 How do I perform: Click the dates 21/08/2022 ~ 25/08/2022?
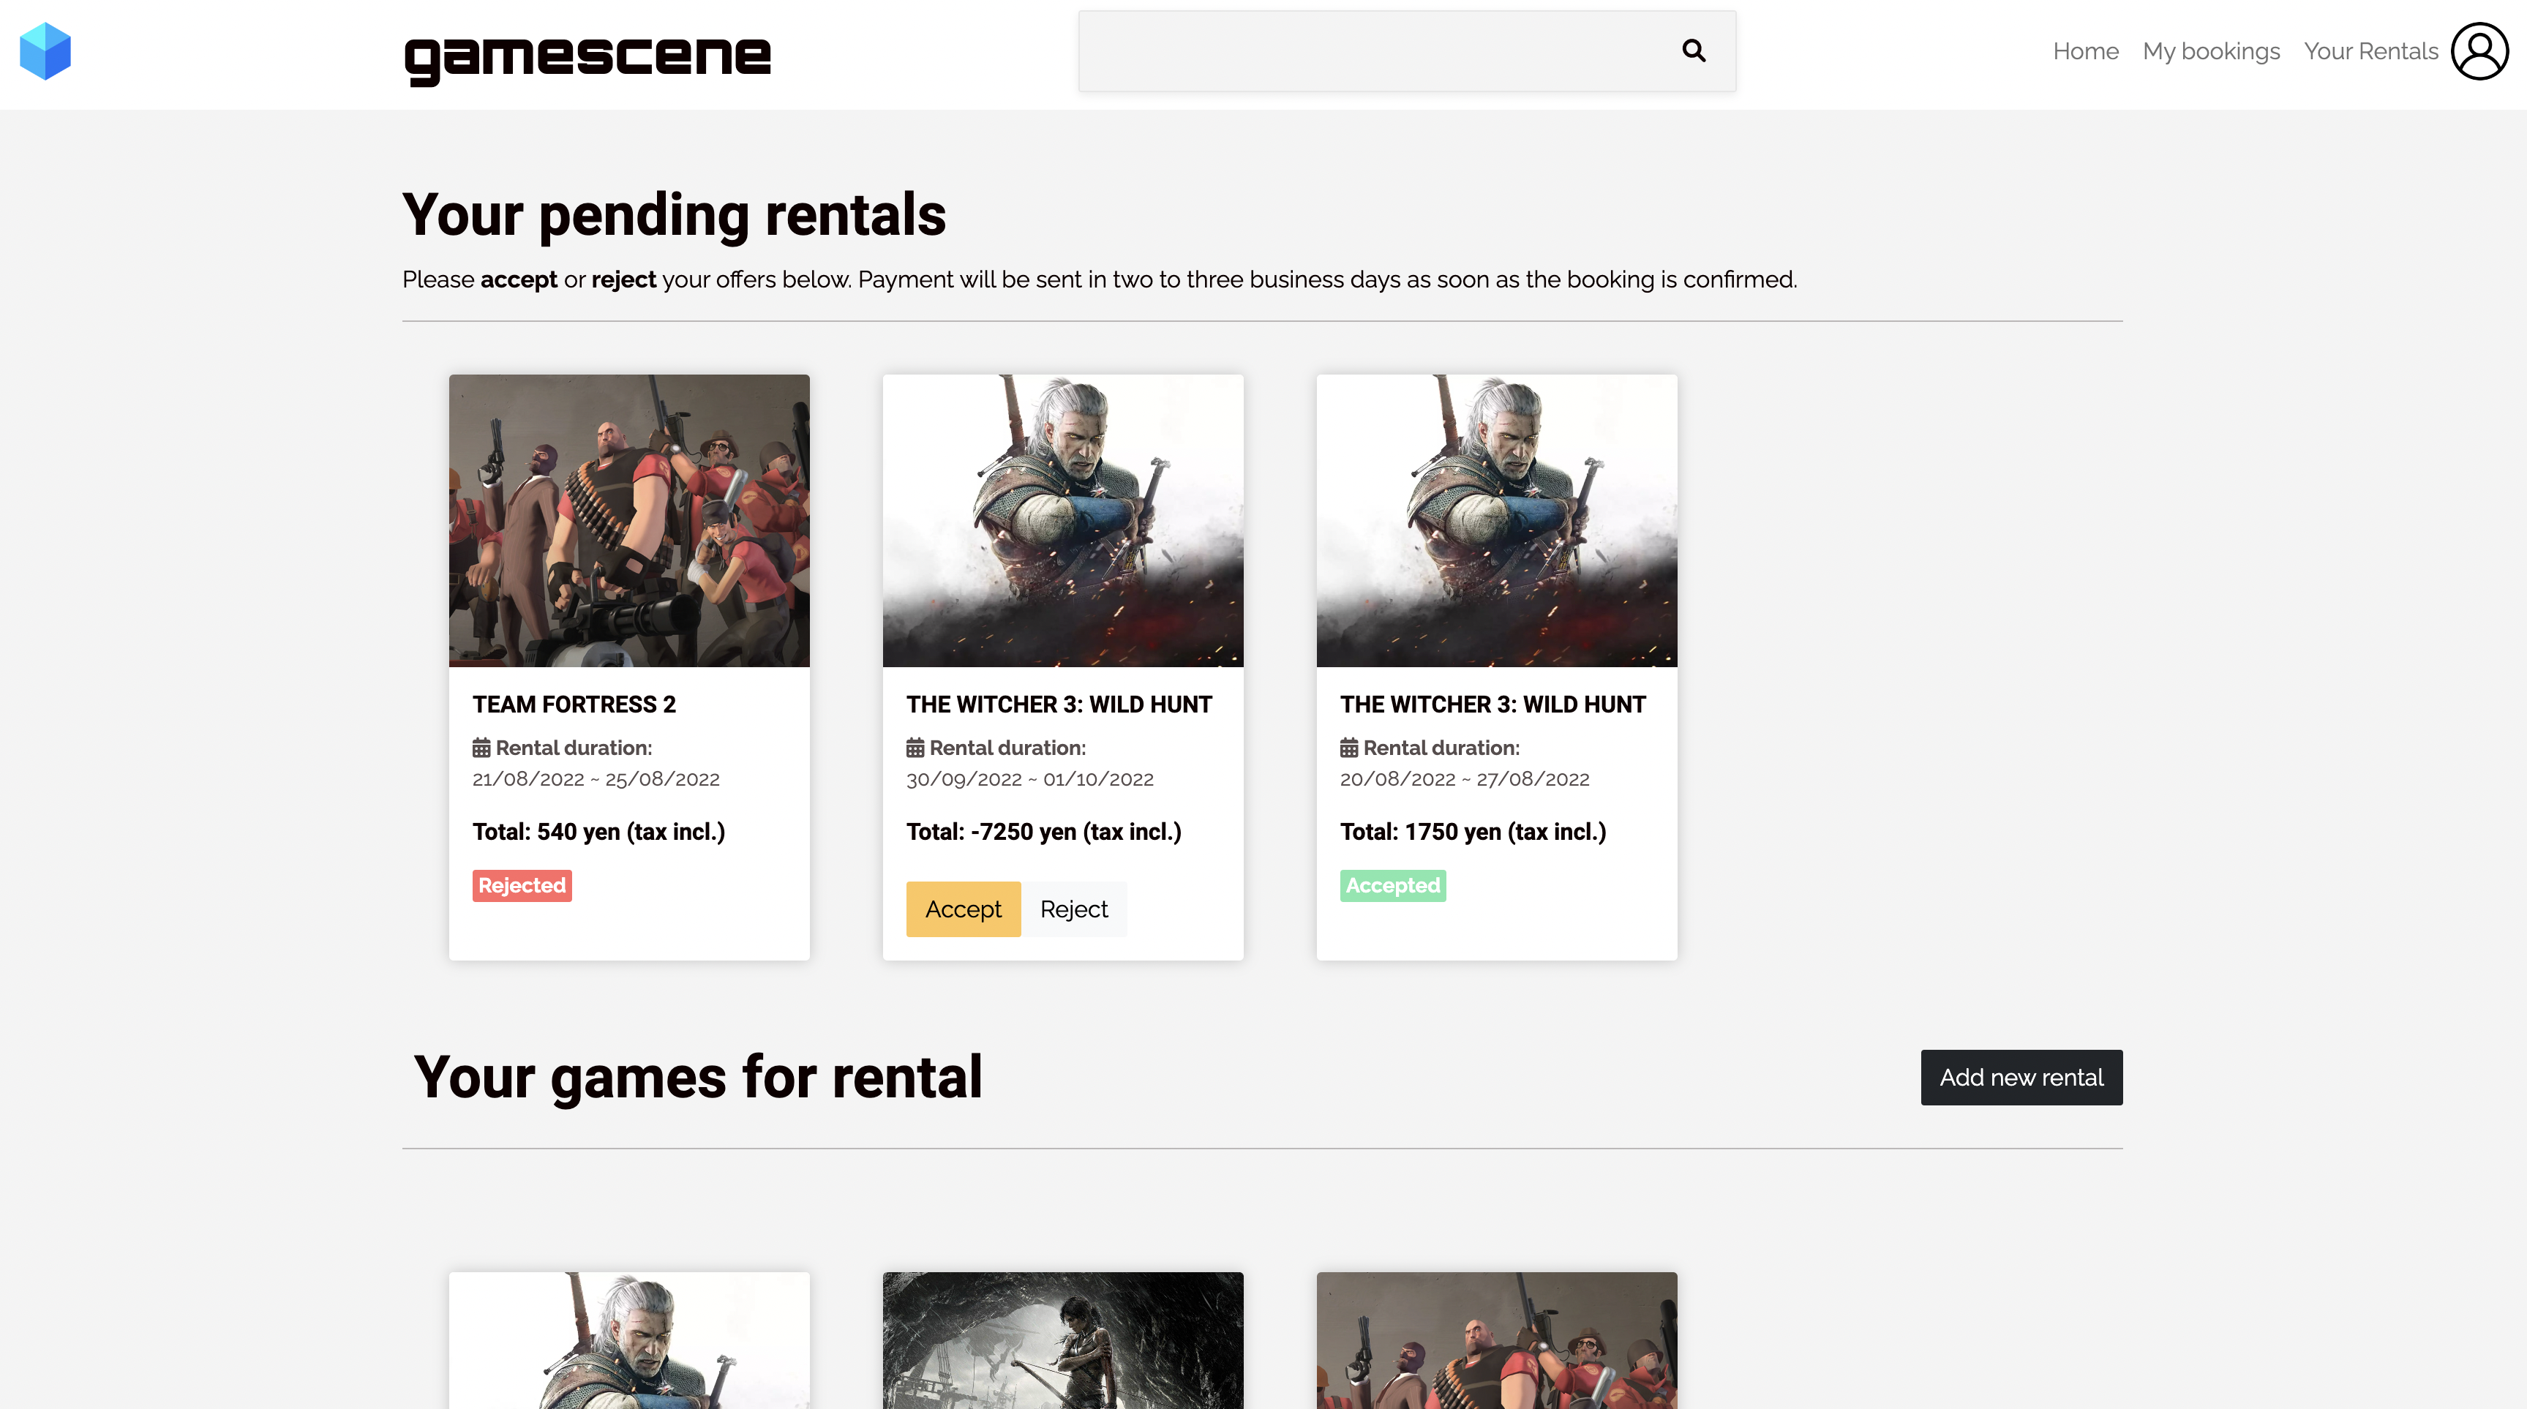tap(596, 779)
